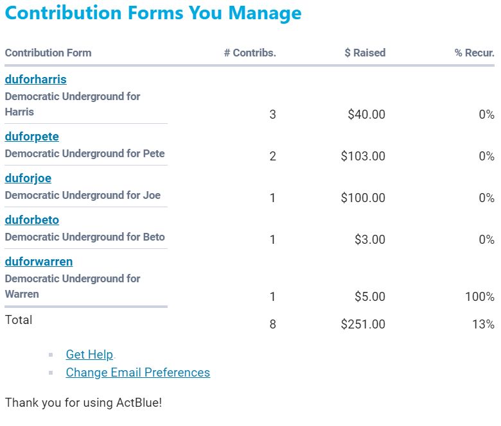
Task: Click the Contribution Forms You Manage heading
Action: (153, 13)
